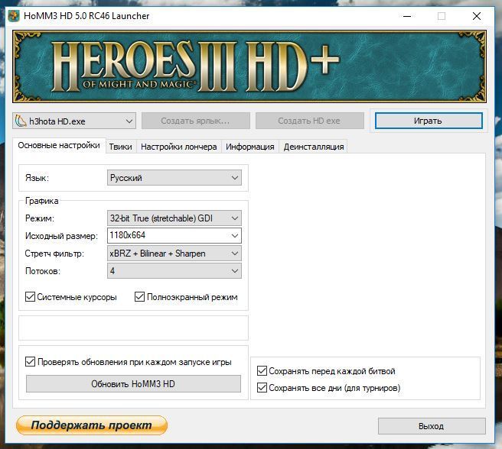Toggle Сохранять все дни checkbox
502x449 pixels.
[262, 388]
